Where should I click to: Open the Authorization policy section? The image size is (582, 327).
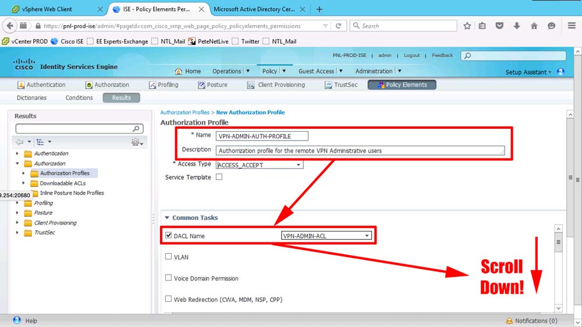[x=107, y=85]
